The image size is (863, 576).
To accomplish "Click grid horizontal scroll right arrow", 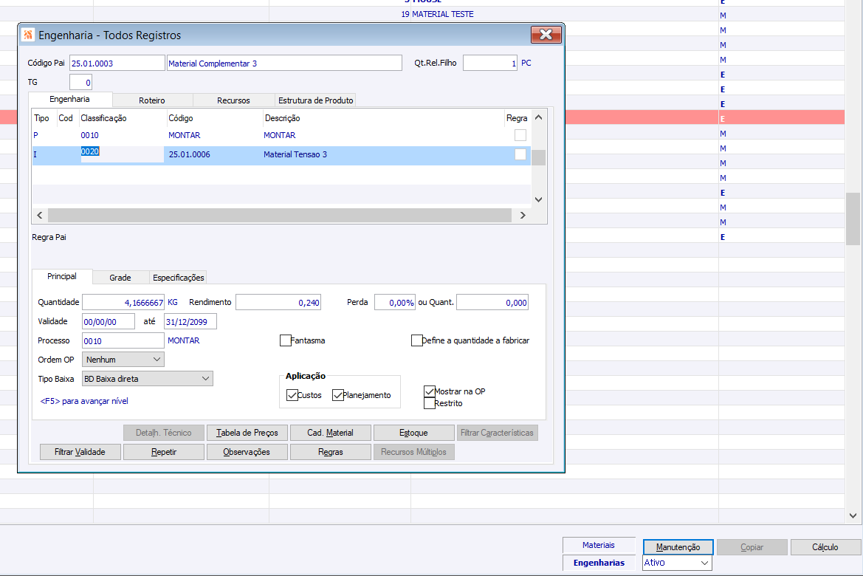I will (x=523, y=216).
